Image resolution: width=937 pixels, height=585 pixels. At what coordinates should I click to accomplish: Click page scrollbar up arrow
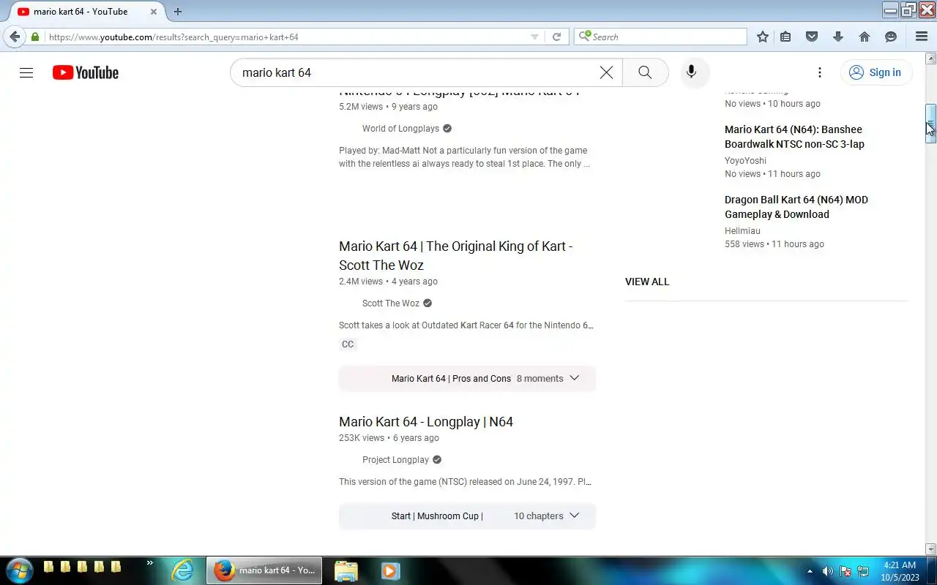click(931, 58)
